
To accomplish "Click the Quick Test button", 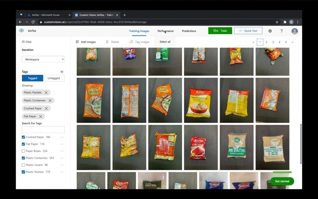I will point(248,31).
